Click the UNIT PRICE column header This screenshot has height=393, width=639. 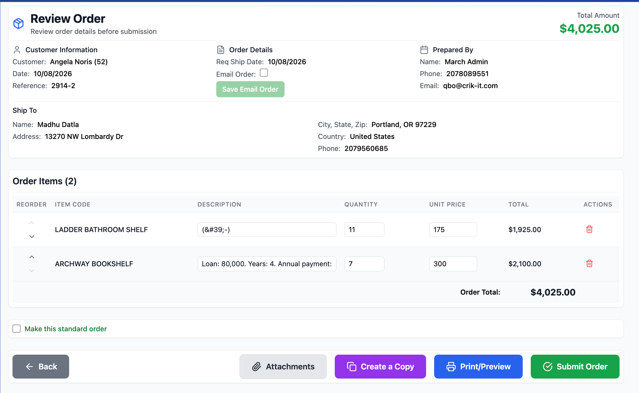447,204
